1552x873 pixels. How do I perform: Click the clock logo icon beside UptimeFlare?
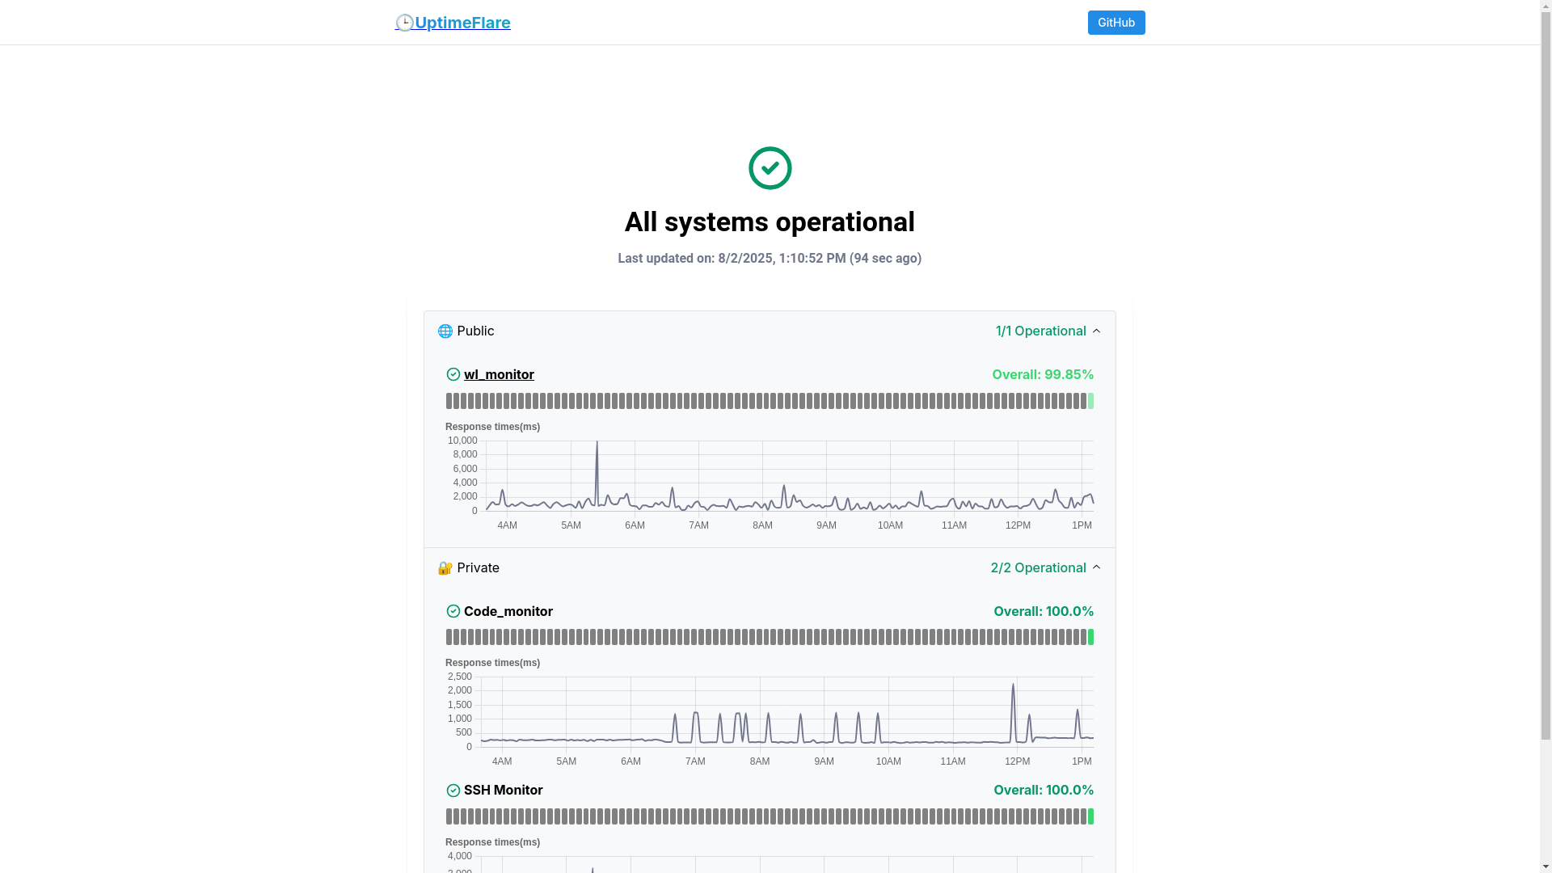coord(404,23)
